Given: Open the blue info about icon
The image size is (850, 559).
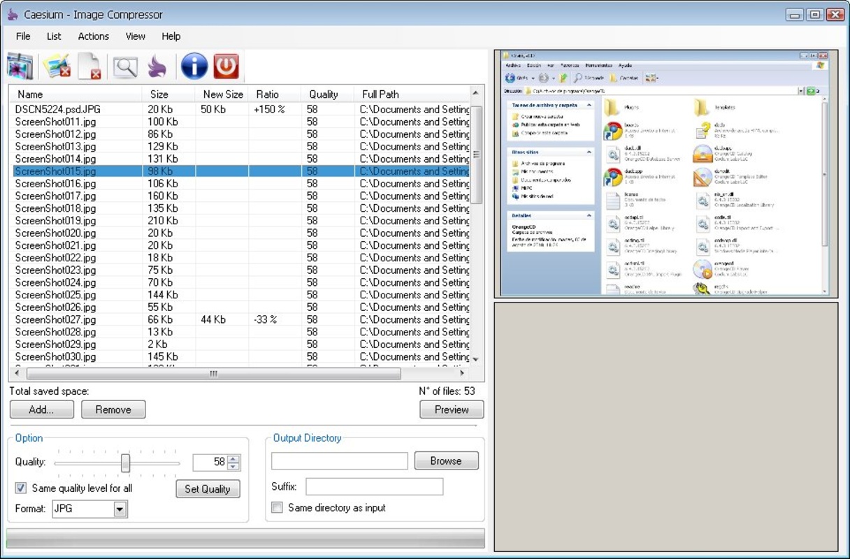Looking at the screenshot, I should click(x=194, y=66).
